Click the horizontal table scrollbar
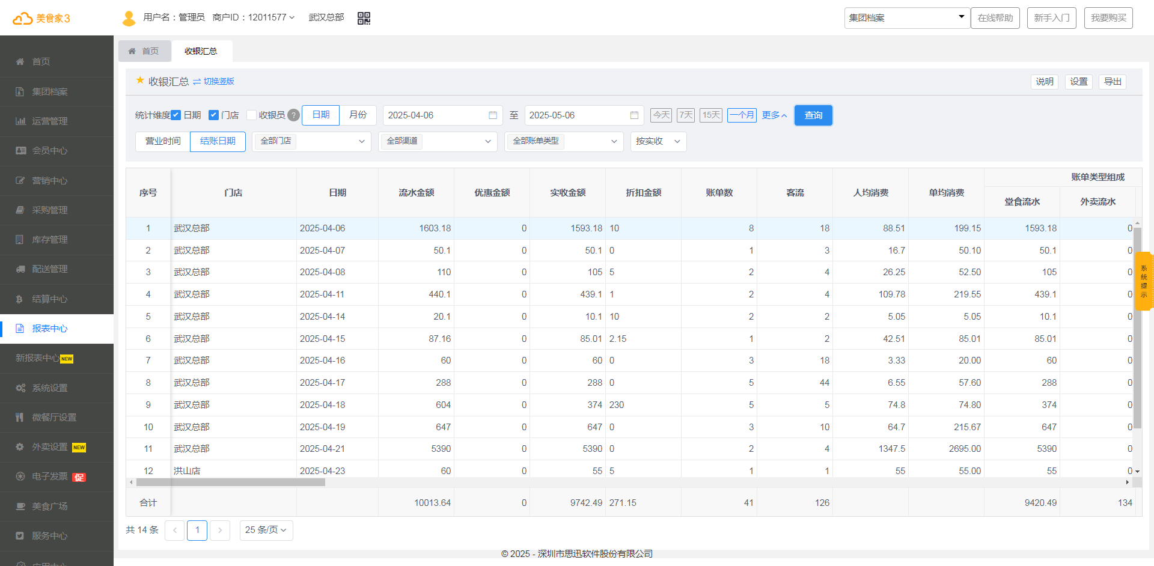This screenshot has height=566, width=1154. pos(231,482)
